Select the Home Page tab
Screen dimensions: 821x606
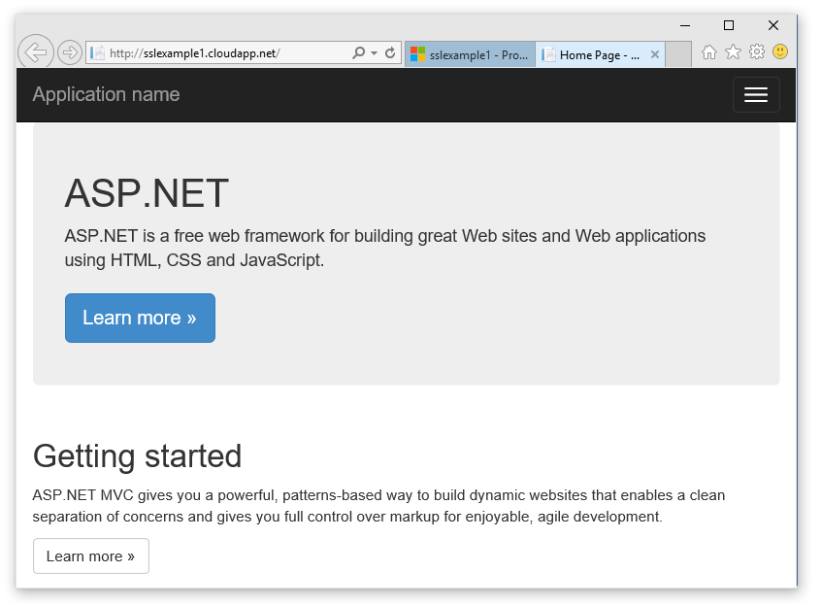(x=594, y=55)
